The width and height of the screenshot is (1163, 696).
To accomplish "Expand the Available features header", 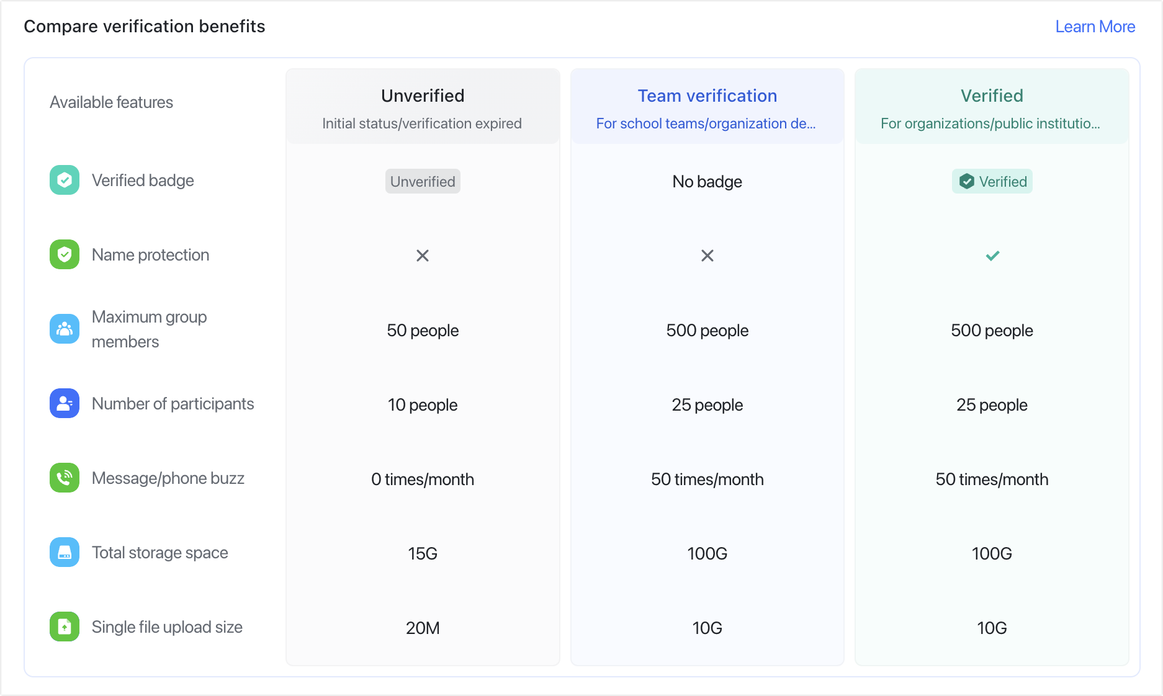I will click(x=112, y=102).
